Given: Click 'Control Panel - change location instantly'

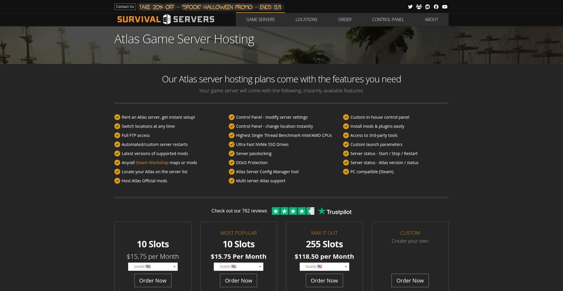Looking at the screenshot, I should [x=274, y=126].
